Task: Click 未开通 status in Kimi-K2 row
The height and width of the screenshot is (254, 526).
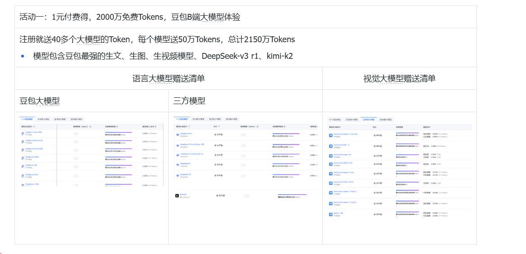Action: (x=220, y=195)
